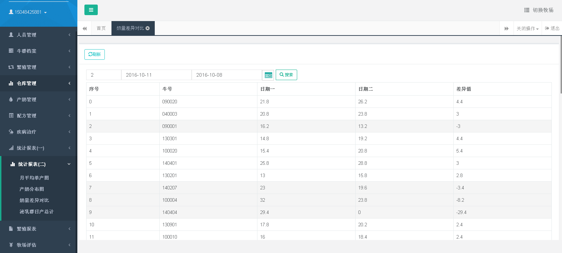Close the 奶量差异对比 tab
Image resolution: width=562 pixels, height=253 pixels.
tap(148, 28)
